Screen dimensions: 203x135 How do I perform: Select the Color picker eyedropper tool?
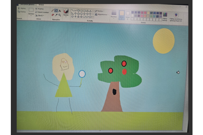[x=56, y=15]
